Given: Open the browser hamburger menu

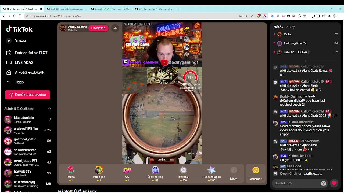Looking at the screenshot, I should click(x=340, y=16).
